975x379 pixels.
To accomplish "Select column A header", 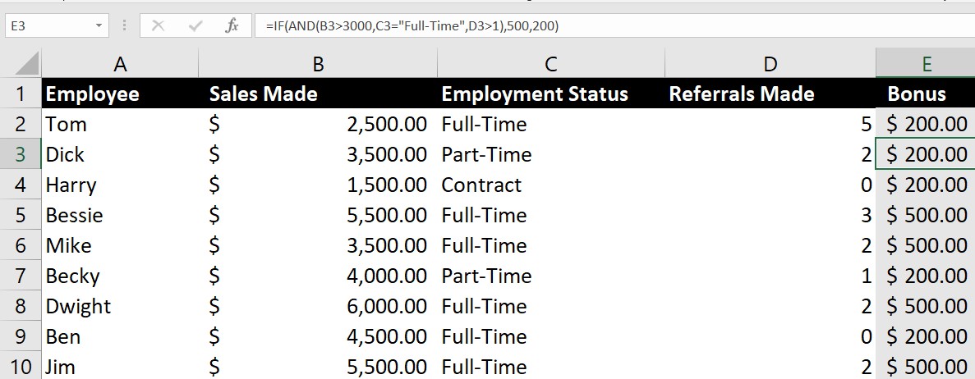I will (x=120, y=63).
